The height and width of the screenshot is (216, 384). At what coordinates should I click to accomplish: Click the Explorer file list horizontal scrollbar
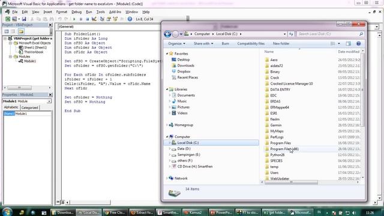coord(292,182)
